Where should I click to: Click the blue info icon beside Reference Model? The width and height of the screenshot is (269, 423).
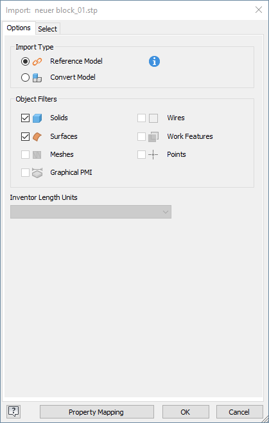(154, 62)
